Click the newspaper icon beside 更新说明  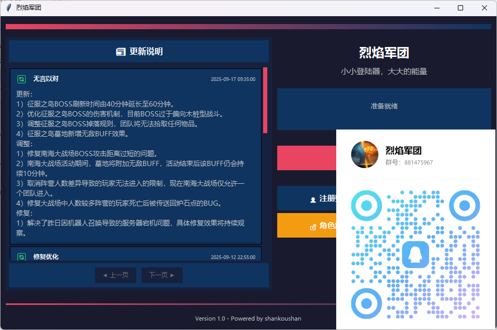tap(121, 52)
